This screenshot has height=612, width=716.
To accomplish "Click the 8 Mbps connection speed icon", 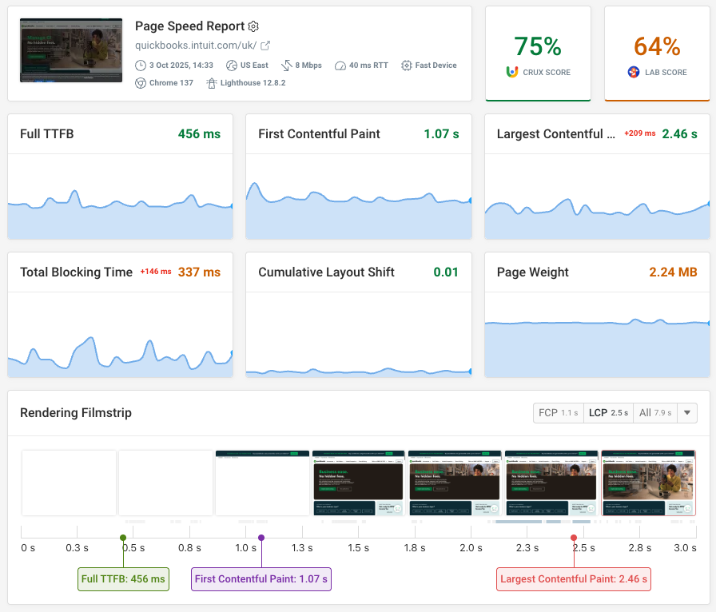I will [286, 66].
